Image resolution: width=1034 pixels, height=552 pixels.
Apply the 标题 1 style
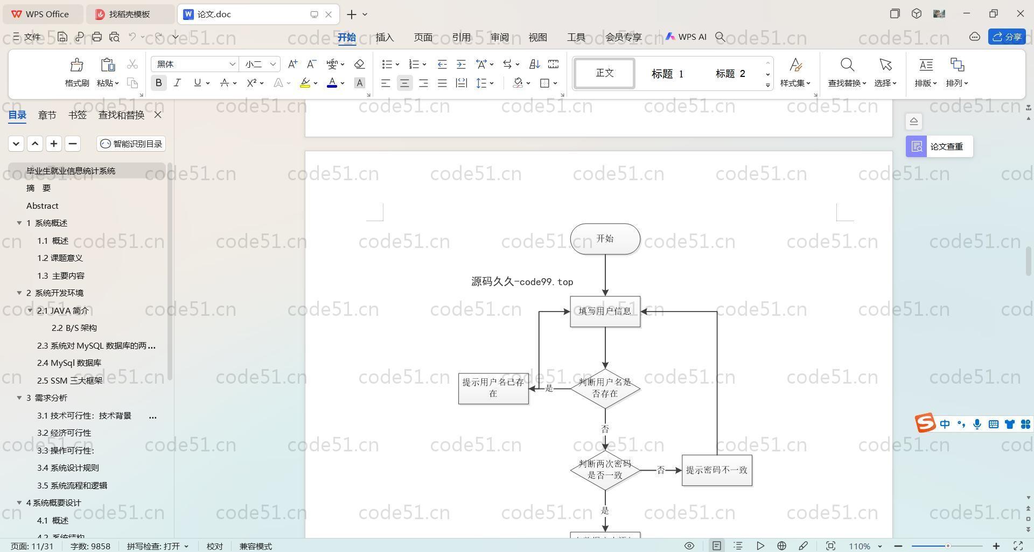coord(667,74)
